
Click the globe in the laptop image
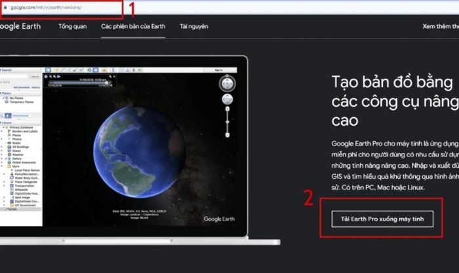coord(140,152)
